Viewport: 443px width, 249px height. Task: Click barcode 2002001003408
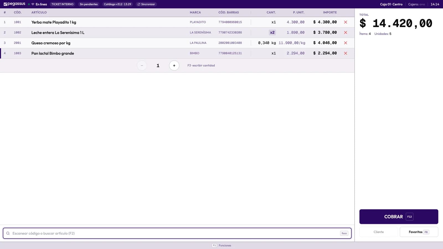tap(230, 43)
